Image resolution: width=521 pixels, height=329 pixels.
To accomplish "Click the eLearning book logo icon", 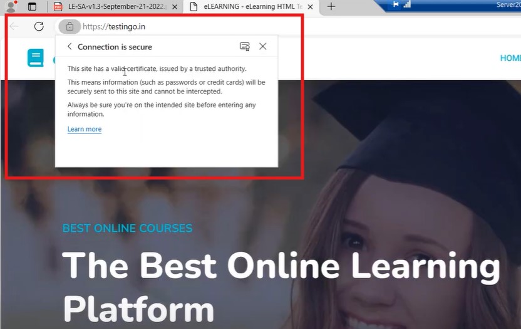I will point(36,58).
